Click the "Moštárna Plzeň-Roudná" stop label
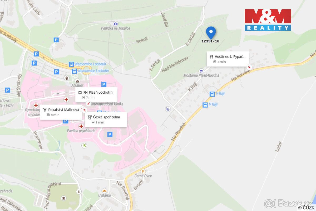 (x=201, y=75)
